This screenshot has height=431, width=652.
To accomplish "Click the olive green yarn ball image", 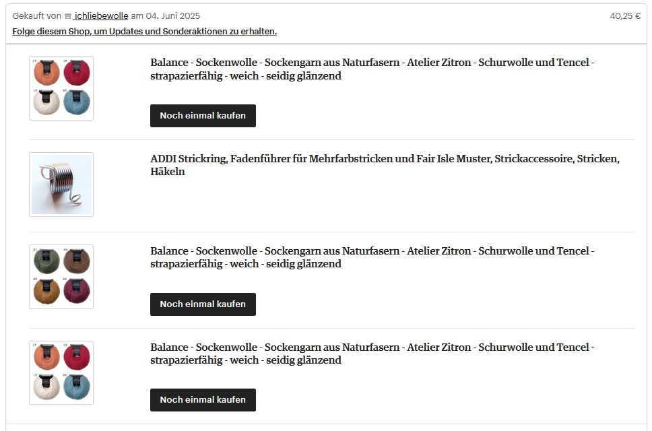I will pos(46,262).
